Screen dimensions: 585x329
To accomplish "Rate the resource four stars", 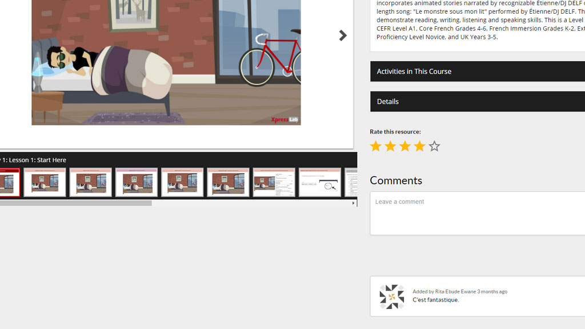I will 420,146.
